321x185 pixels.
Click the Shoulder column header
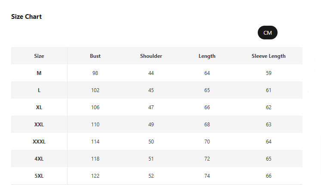(151, 56)
